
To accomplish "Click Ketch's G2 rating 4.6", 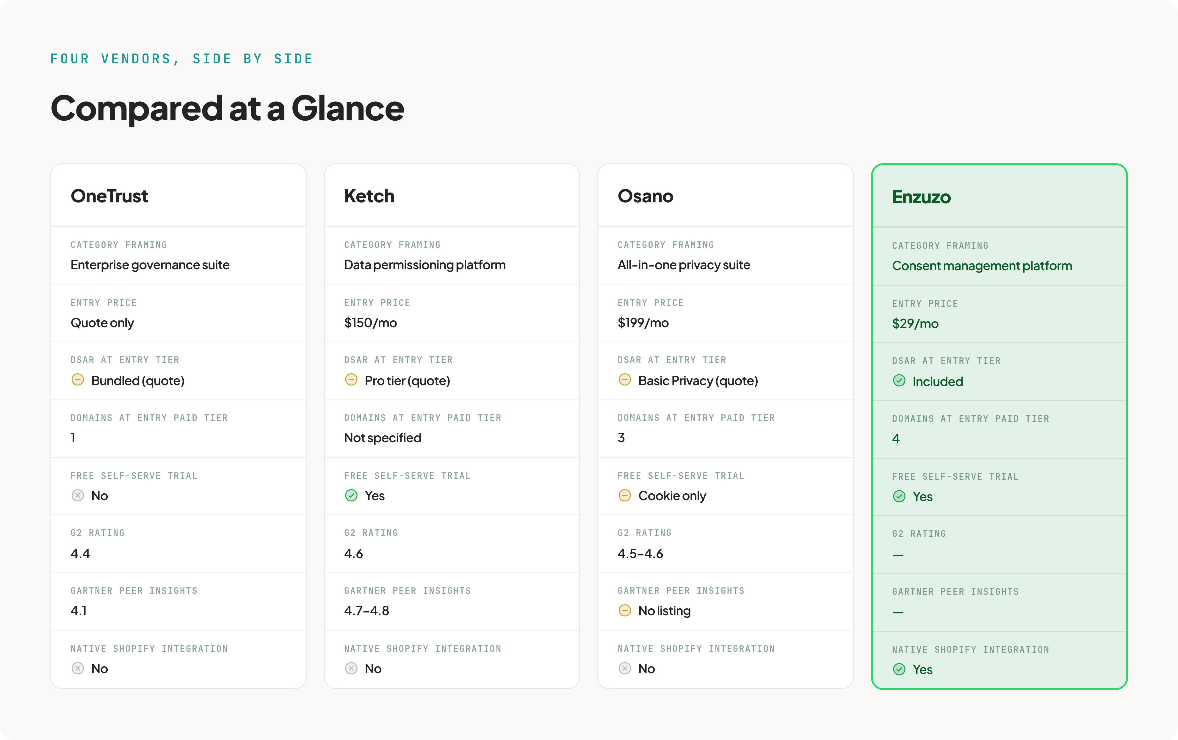I will point(353,553).
